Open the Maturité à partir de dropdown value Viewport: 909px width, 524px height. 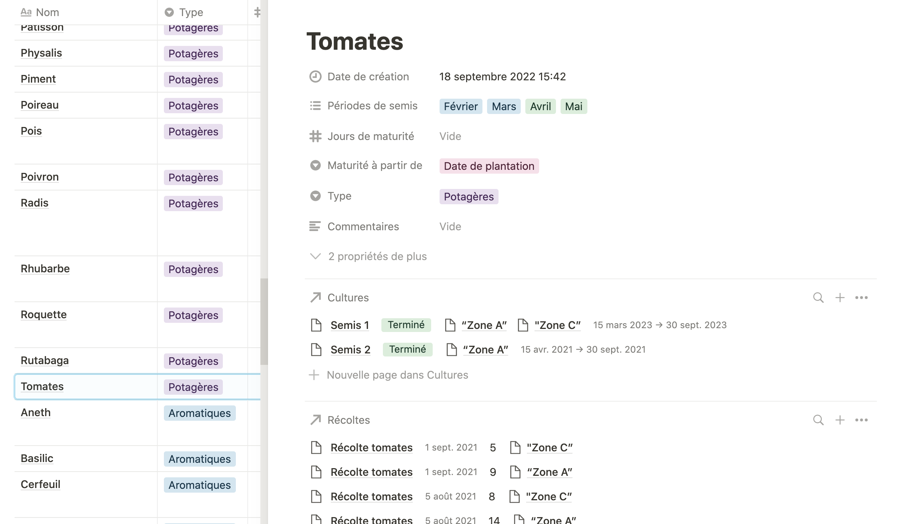(x=489, y=166)
